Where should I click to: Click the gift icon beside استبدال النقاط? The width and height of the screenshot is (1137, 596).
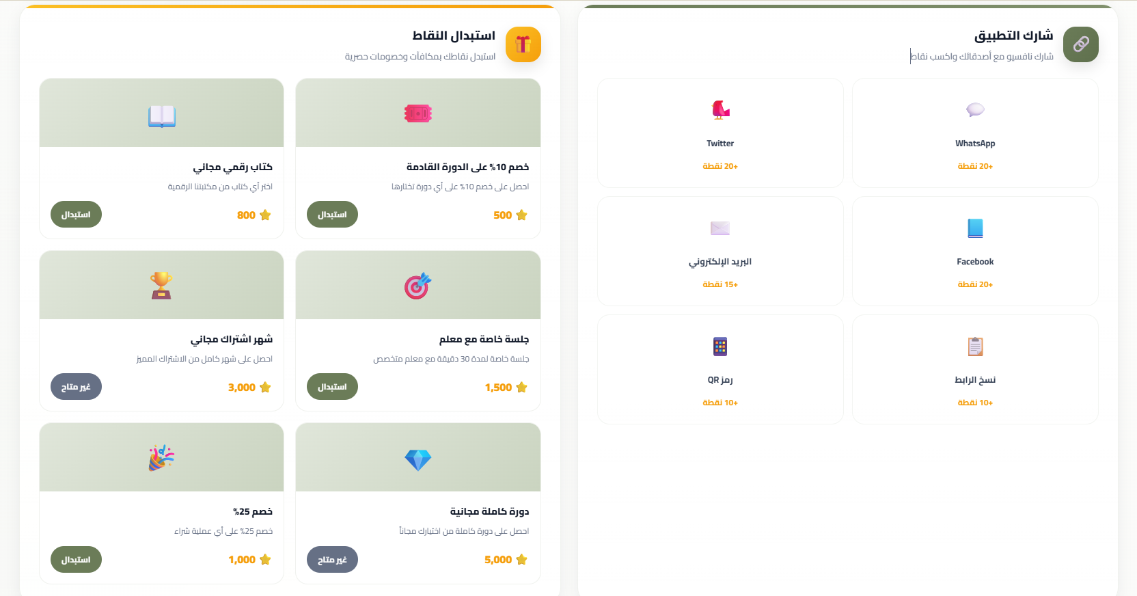click(x=523, y=44)
